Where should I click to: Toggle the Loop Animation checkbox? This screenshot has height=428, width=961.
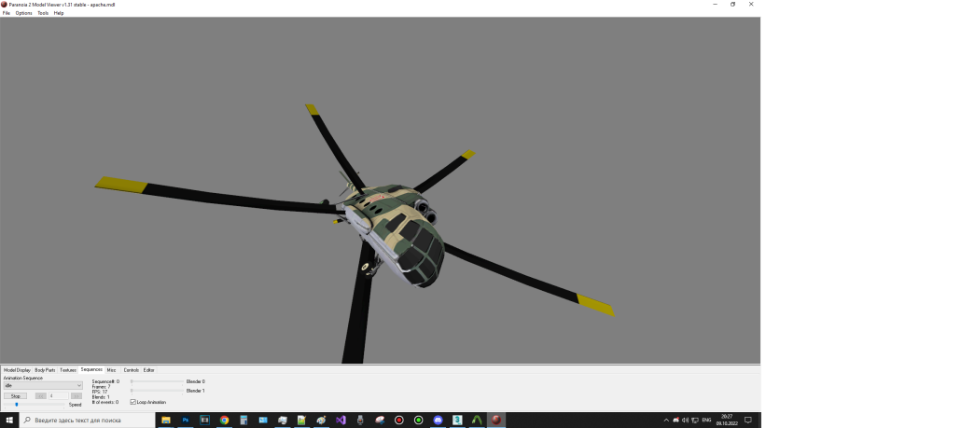coord(132,402)
